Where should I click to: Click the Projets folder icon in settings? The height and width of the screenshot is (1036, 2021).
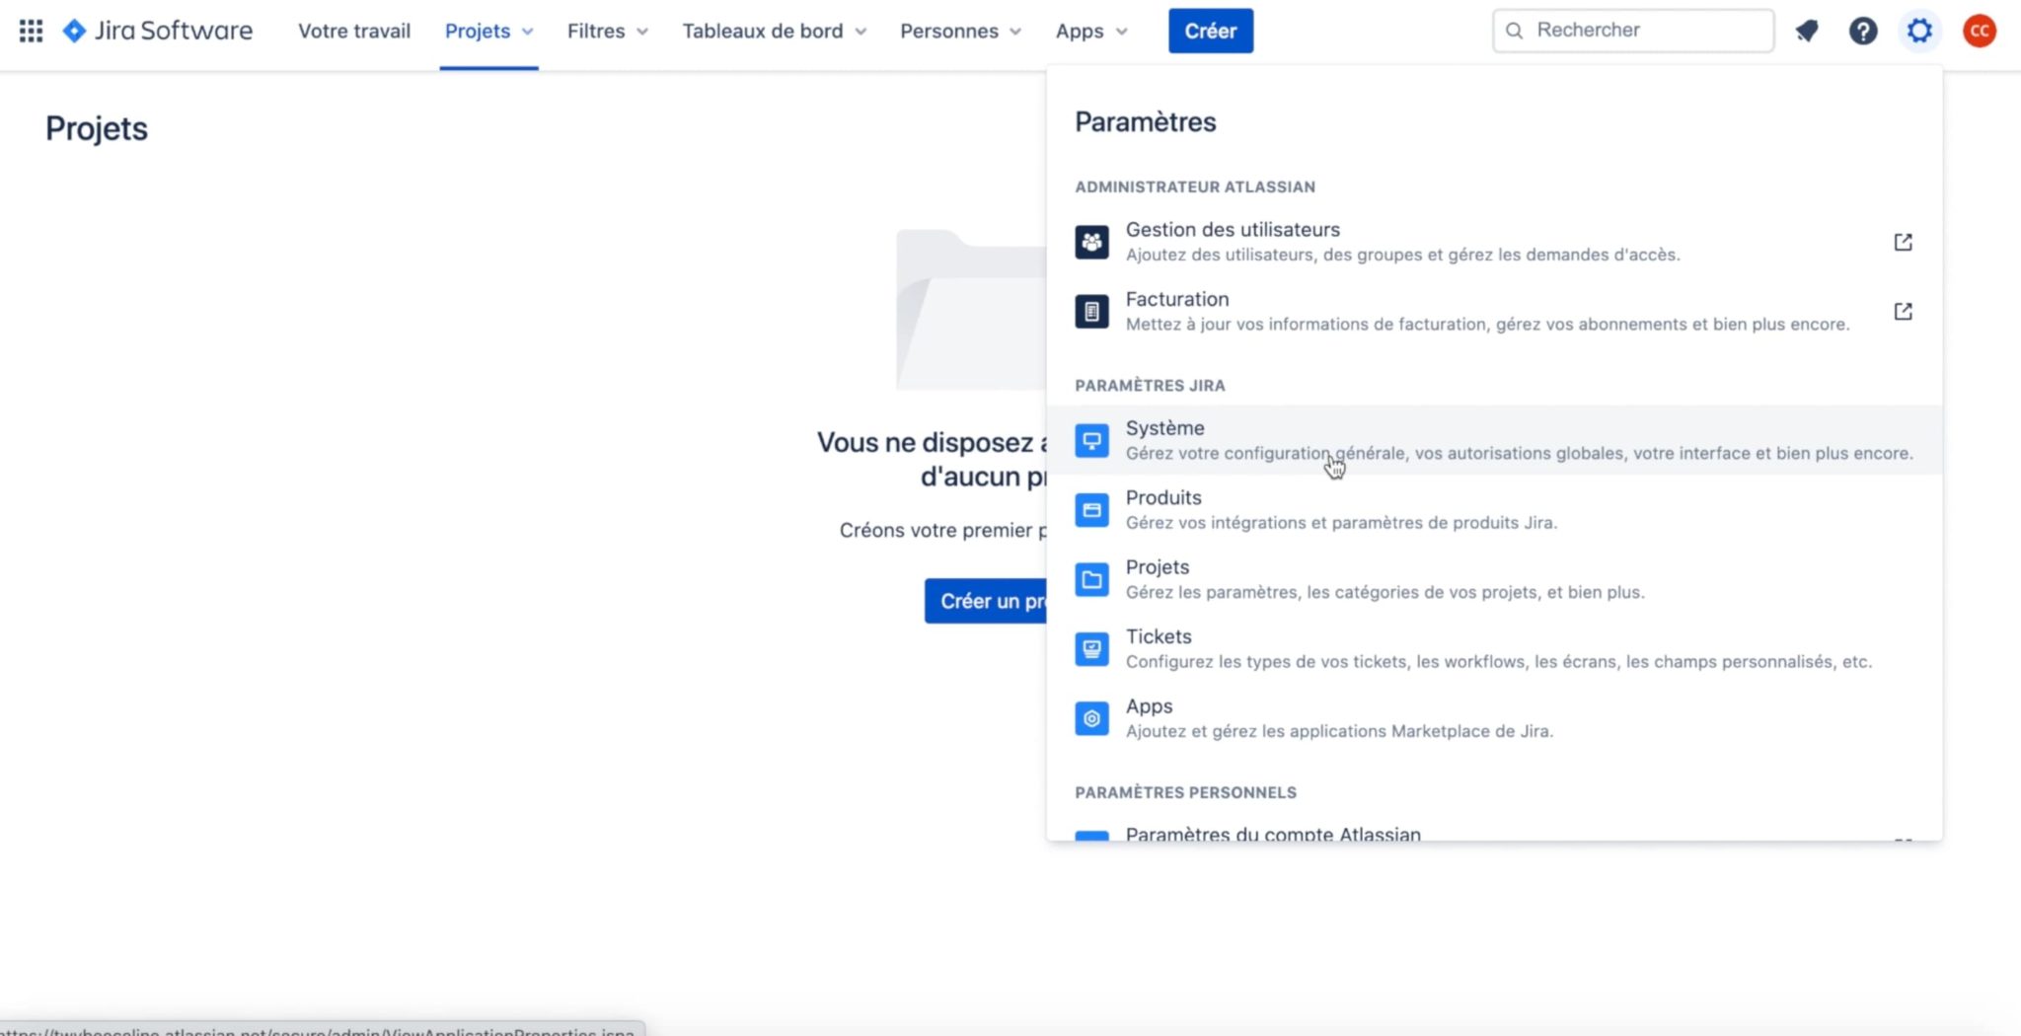pos(1091,579)
